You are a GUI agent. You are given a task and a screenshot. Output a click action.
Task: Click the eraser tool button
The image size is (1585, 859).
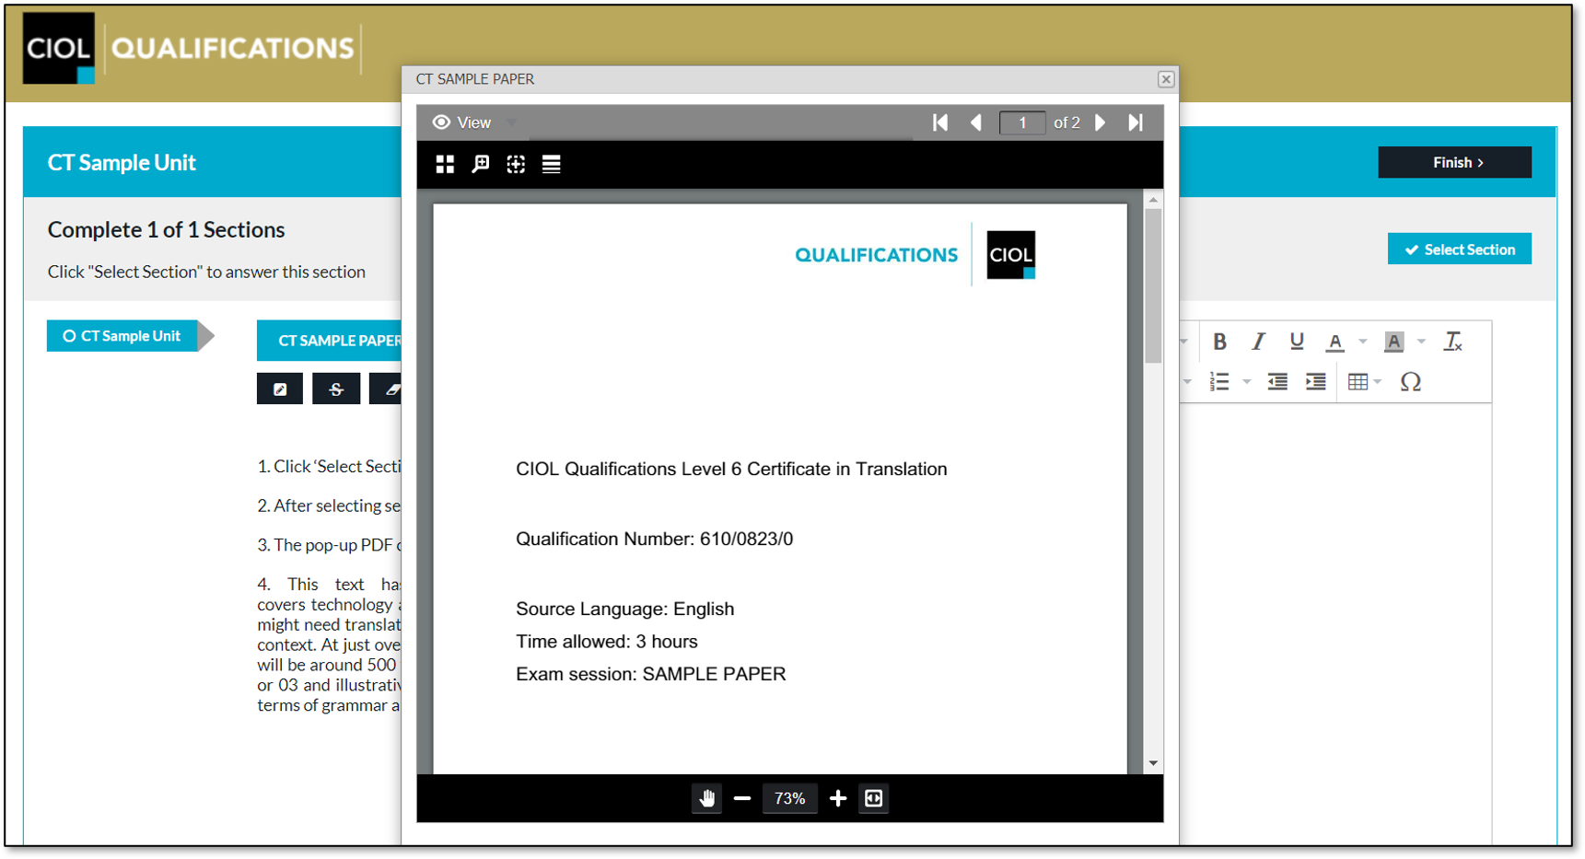point(386,389)
